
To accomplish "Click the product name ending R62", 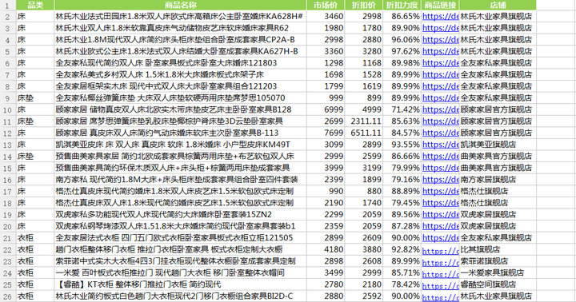I will pos(172,28).
